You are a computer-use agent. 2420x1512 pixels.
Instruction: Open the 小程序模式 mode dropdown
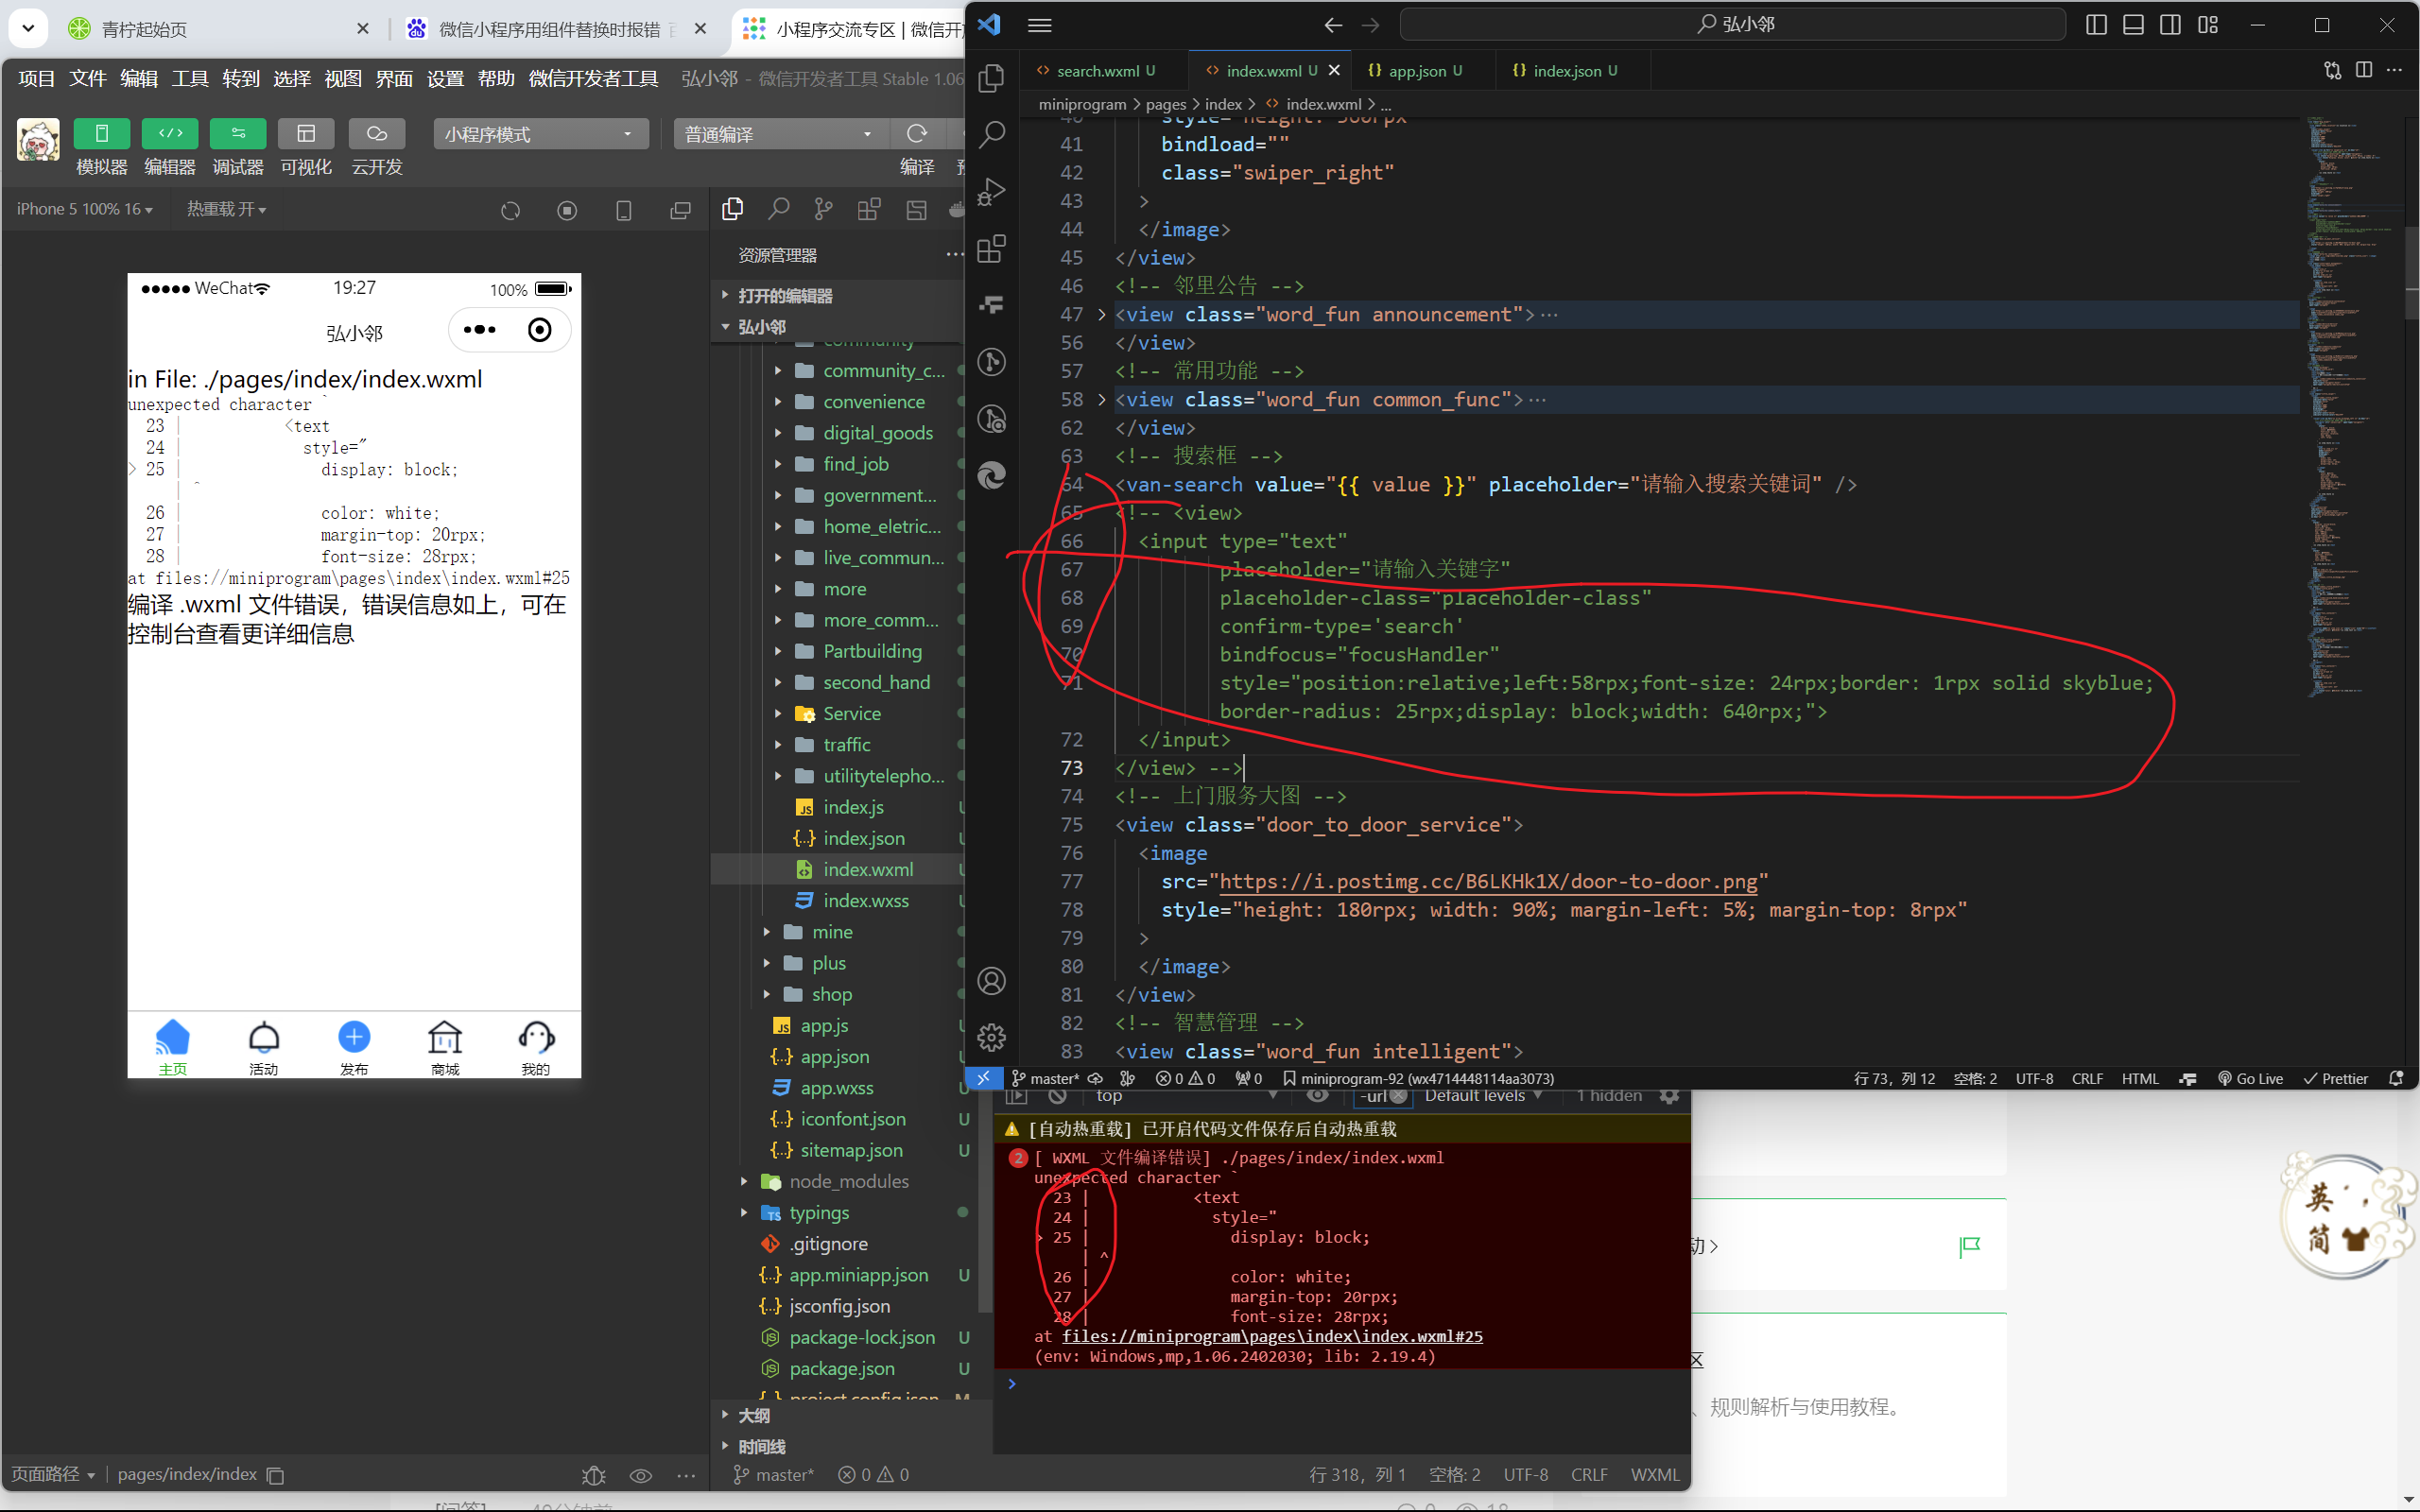540,134
